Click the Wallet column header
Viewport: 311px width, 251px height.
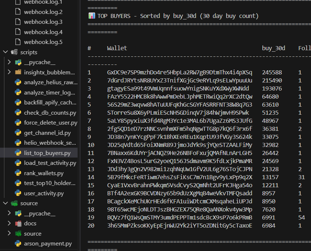click(117, 48)
